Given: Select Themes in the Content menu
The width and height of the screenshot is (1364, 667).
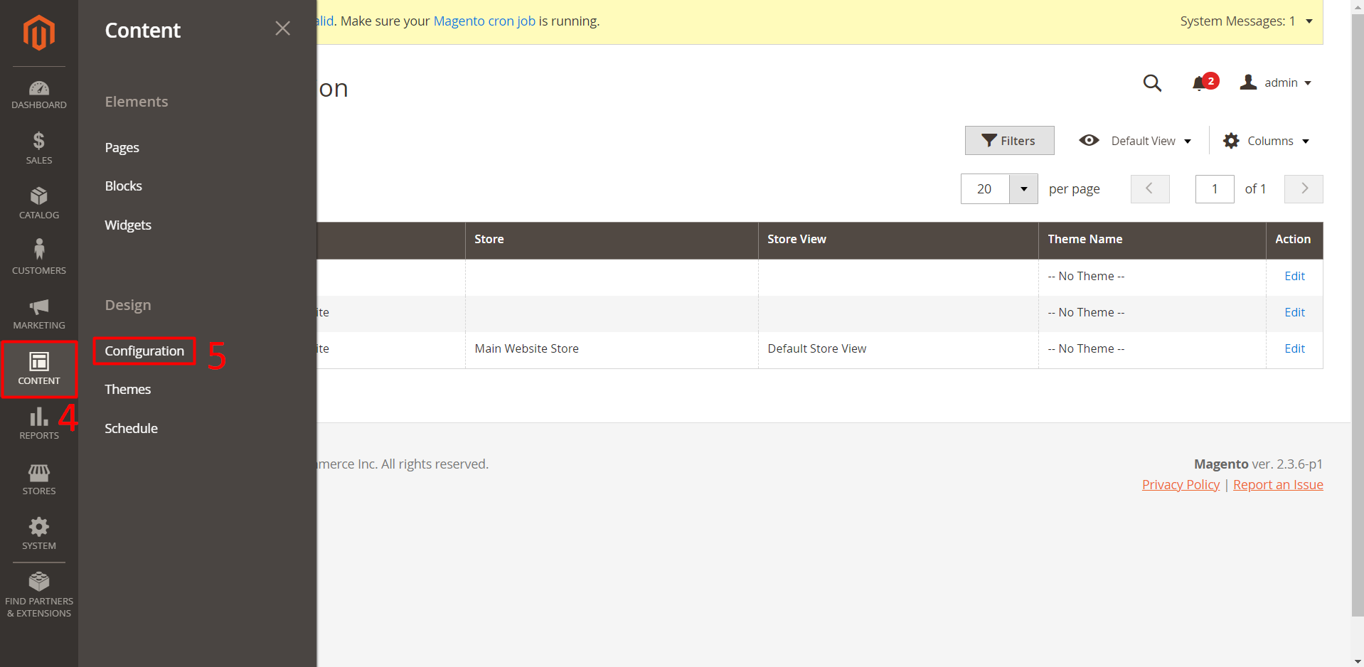Looking at the screenshot, I should coord(128,389).
